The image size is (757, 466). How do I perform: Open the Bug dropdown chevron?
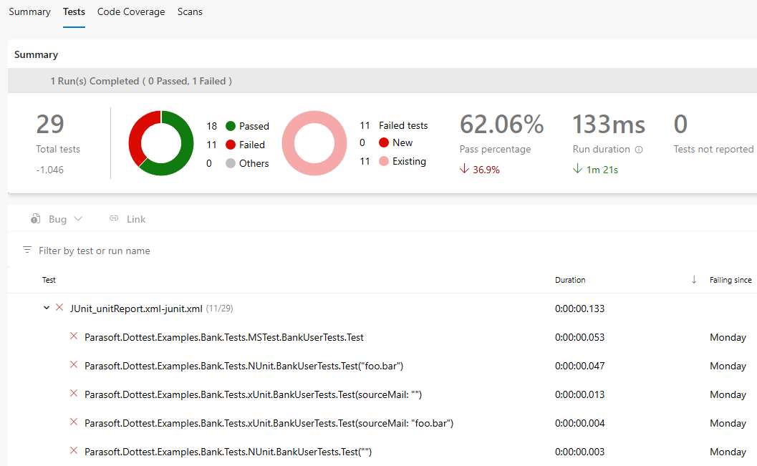[x=78, y=219]
